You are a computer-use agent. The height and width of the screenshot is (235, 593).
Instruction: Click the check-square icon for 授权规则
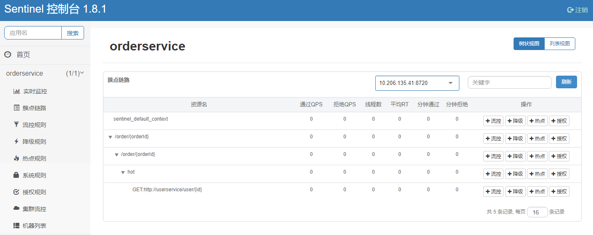(x=16, y=192)
